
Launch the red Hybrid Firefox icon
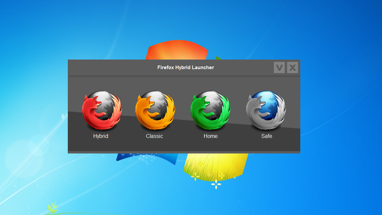[102, 110]
